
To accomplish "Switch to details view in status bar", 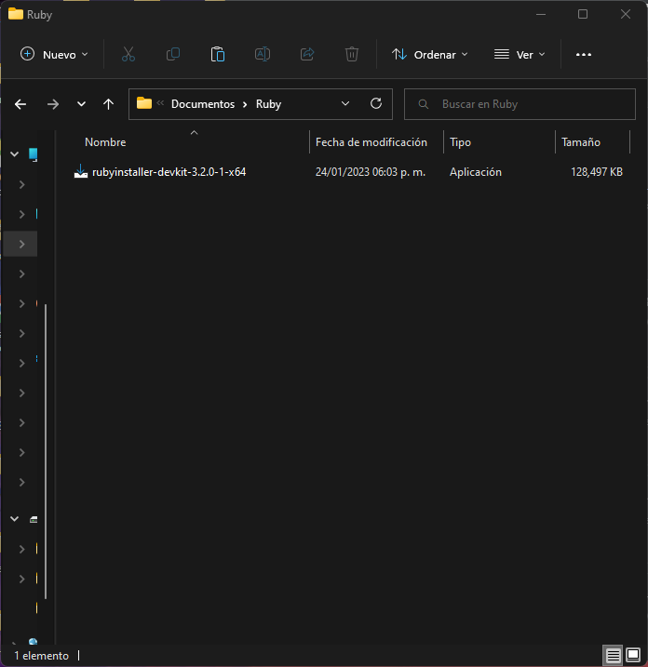I will click(x=614, y=656).
